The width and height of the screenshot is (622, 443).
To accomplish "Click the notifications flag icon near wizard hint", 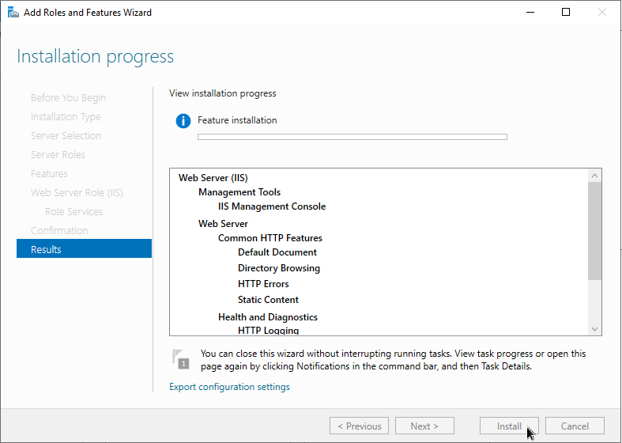I will click(x=180, y=359).
